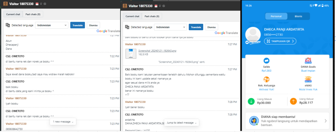Click the Dismiss button in left window

93,25
